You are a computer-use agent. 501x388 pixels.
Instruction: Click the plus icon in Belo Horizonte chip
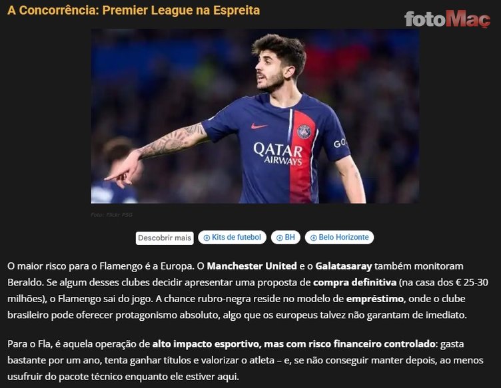pos(313,238)
